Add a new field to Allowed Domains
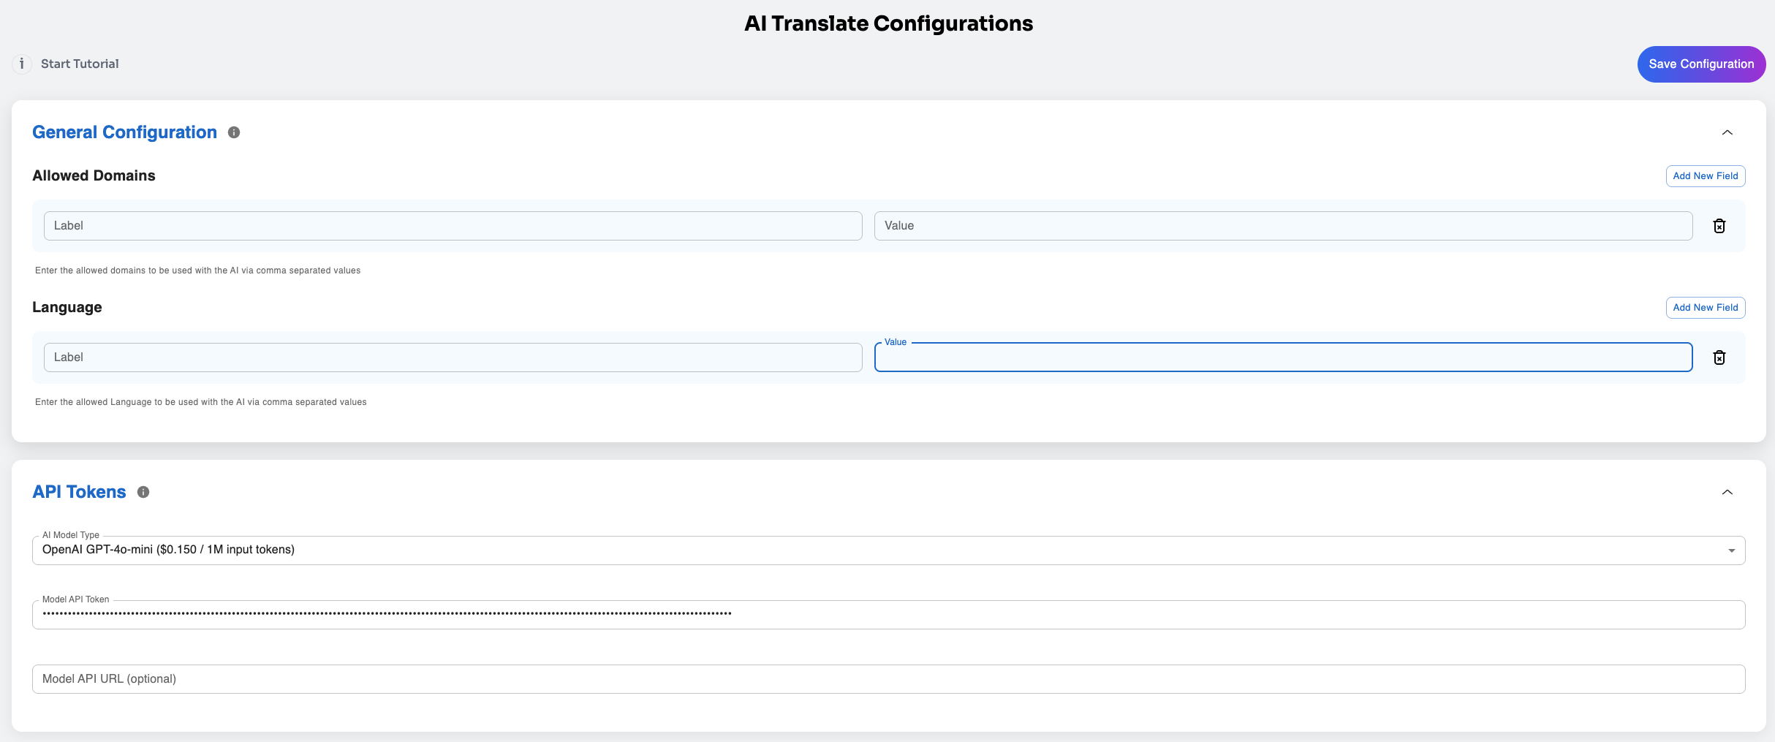 click(x=1706, y=176)
